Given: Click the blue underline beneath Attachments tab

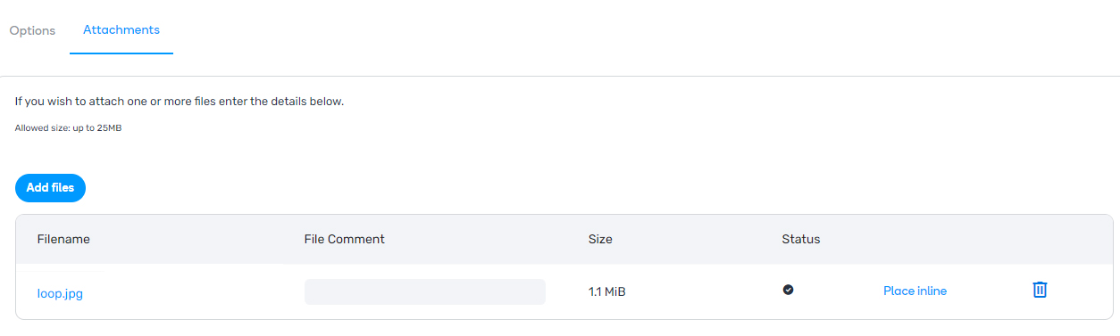Looking at the screenshot, I should (121, 53).
